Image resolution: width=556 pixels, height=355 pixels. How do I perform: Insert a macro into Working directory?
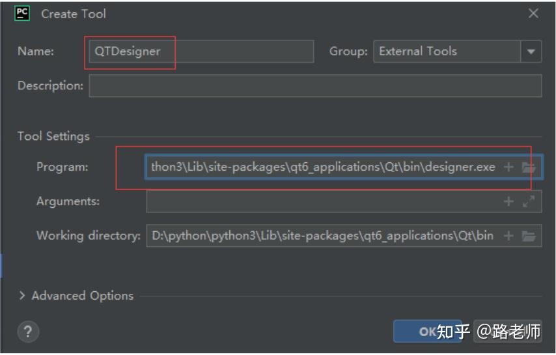pos(508,236)
